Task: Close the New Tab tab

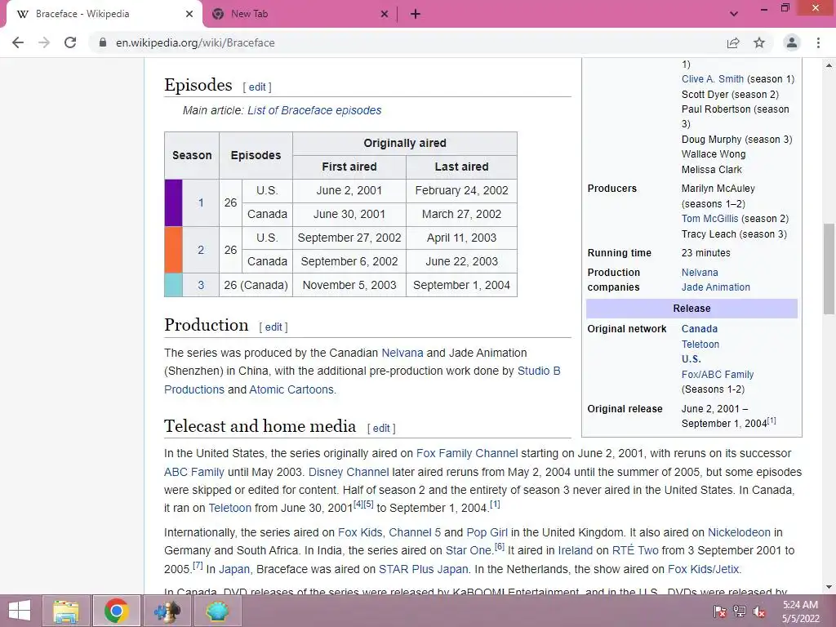Action: [385, 14]
